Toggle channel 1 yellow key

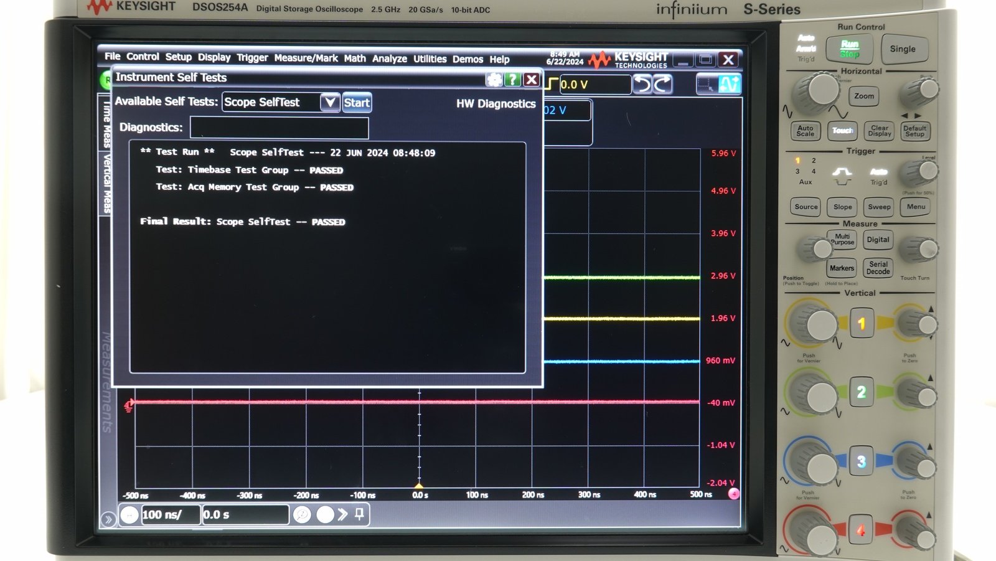coord(862,324)
